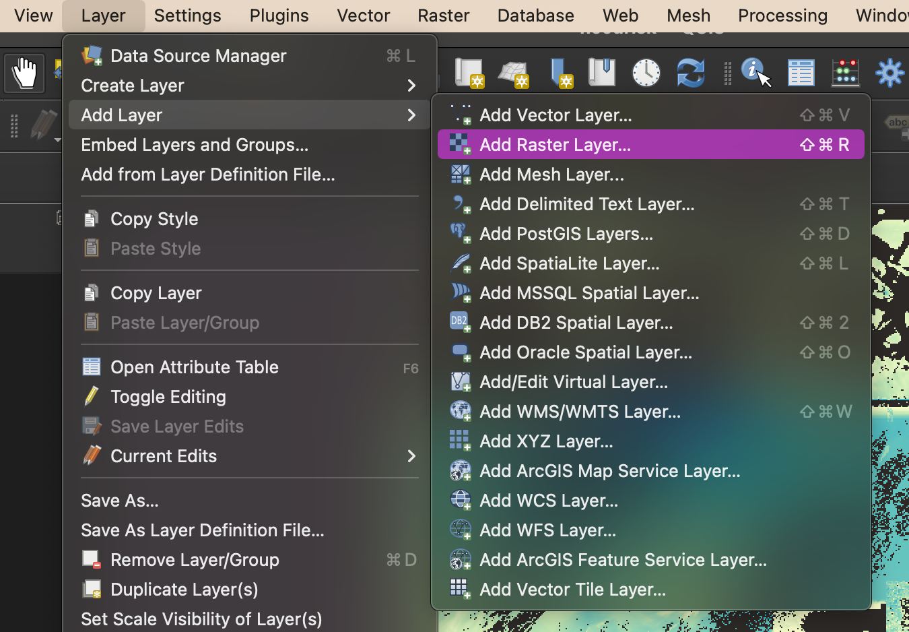Choose Add from Layer Definition File…

(x=249, y=175)
